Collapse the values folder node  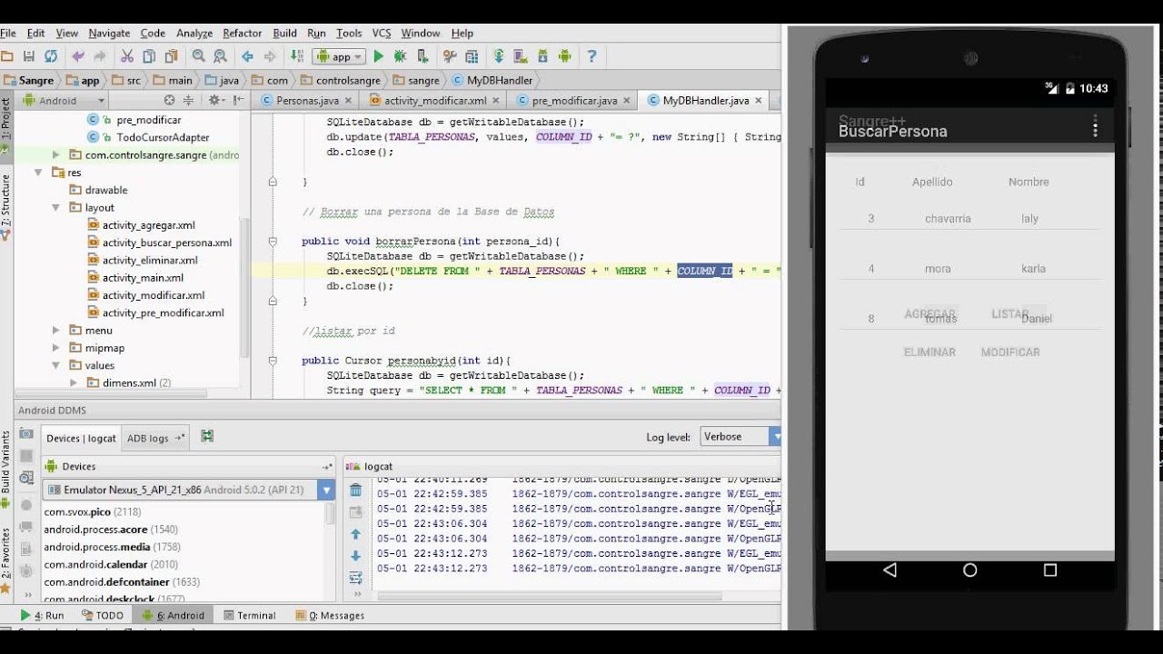pyautogui.click(x=55, y=365)
